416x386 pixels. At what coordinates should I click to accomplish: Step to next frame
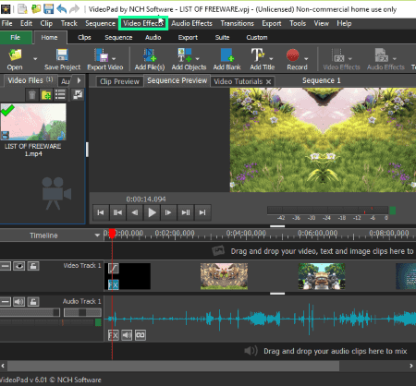(168, 212)
